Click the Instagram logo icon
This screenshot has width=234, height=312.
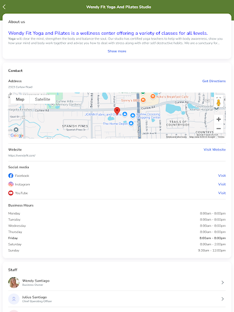(x=11, y=184)
